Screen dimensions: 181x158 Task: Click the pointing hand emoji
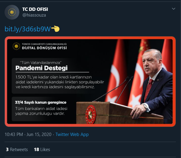(55, 29)
